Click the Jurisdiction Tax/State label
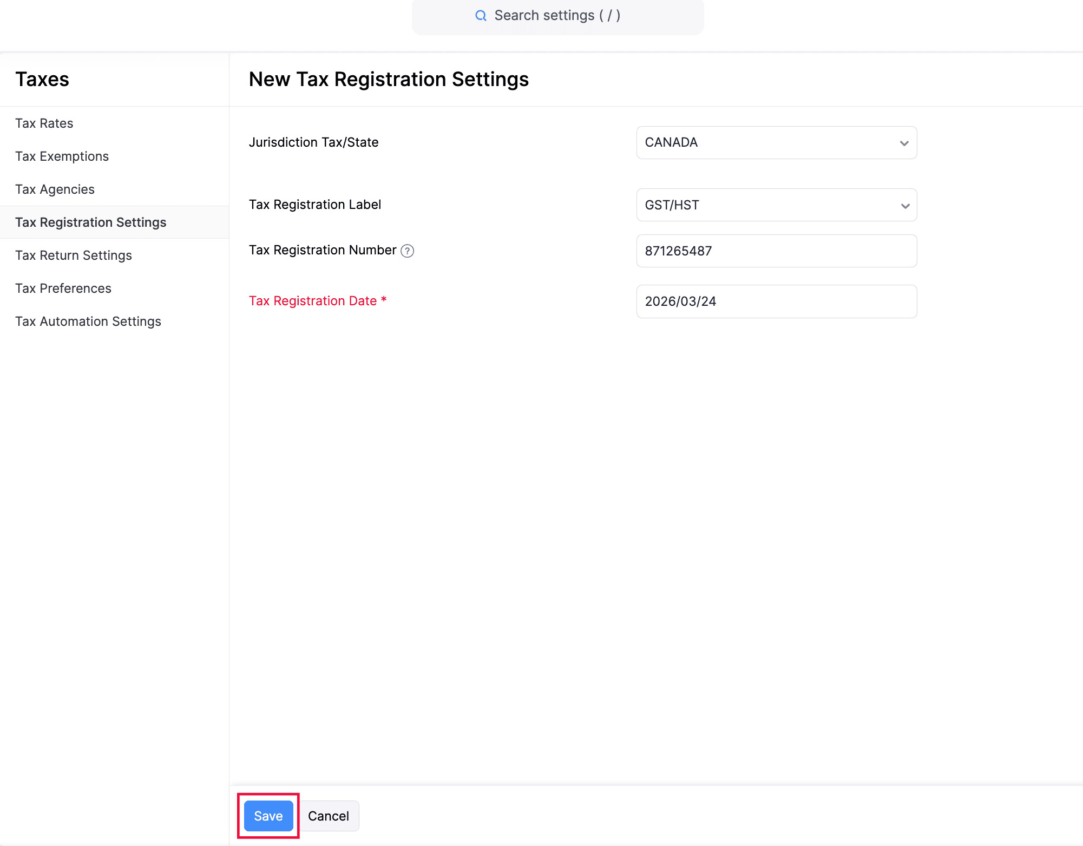 tap(314, 142)
